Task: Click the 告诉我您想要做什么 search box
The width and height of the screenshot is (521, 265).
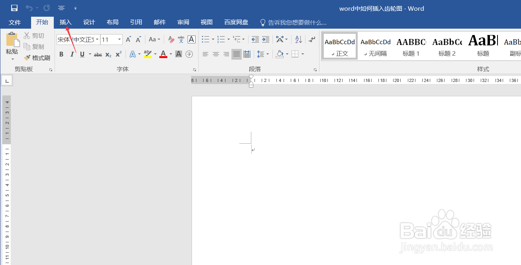Action: [x=293, y=22]
